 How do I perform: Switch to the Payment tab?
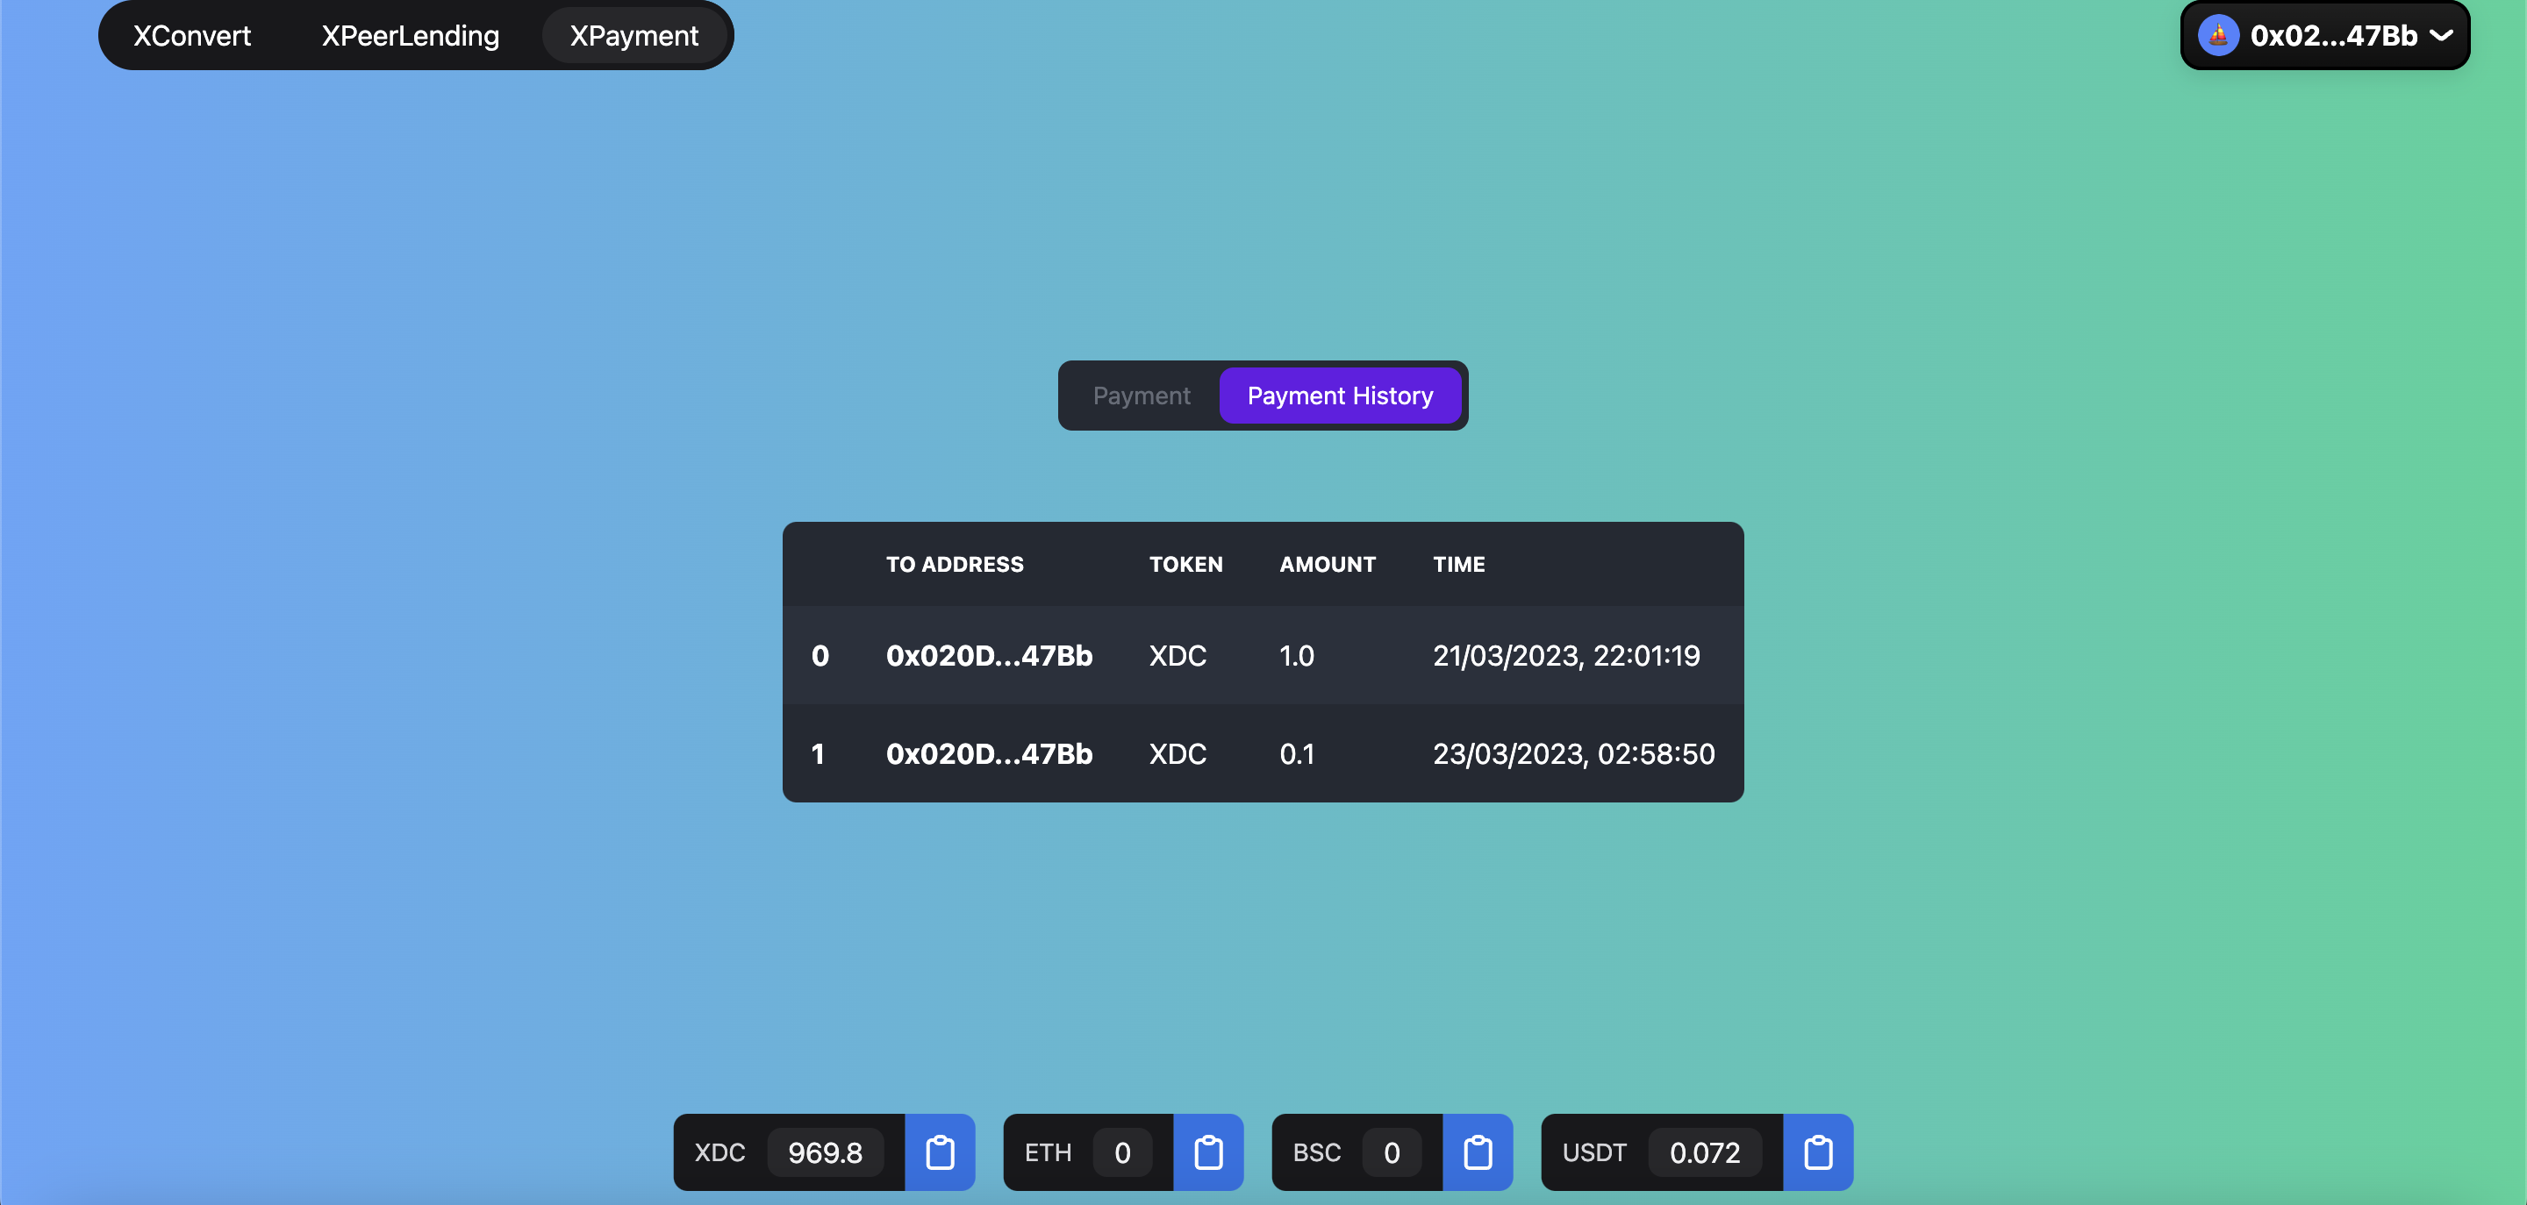click(1141, 396)
